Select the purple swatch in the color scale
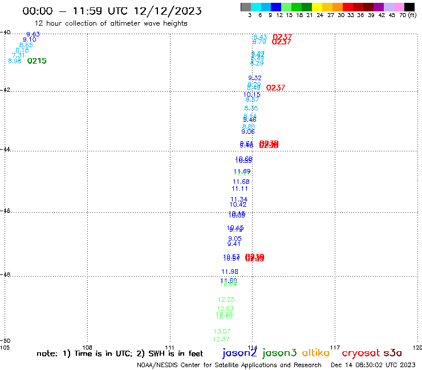422x370 pixels. click(x=379, y=7)
